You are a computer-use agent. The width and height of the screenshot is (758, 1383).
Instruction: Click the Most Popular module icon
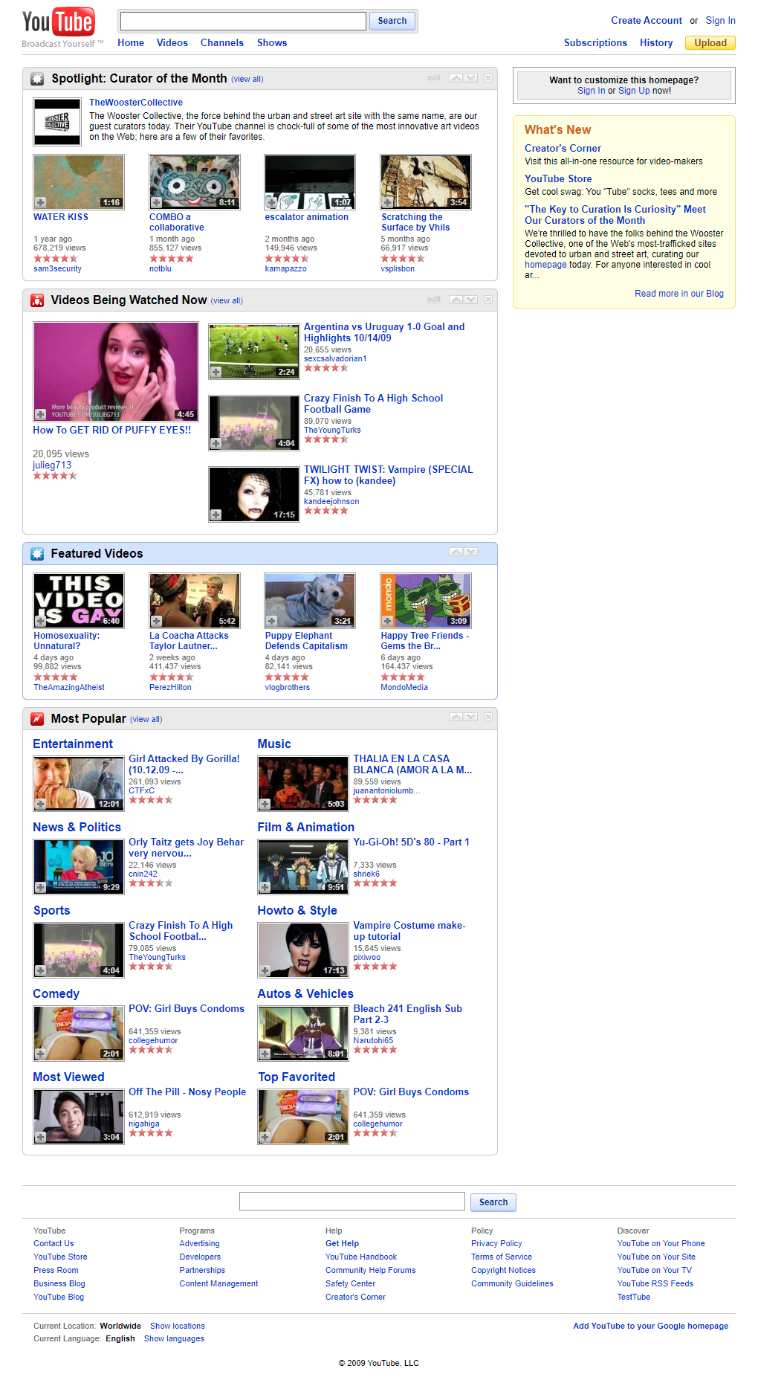[37, 719]
